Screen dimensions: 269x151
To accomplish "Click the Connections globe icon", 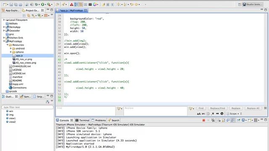I will pos(11,88).
